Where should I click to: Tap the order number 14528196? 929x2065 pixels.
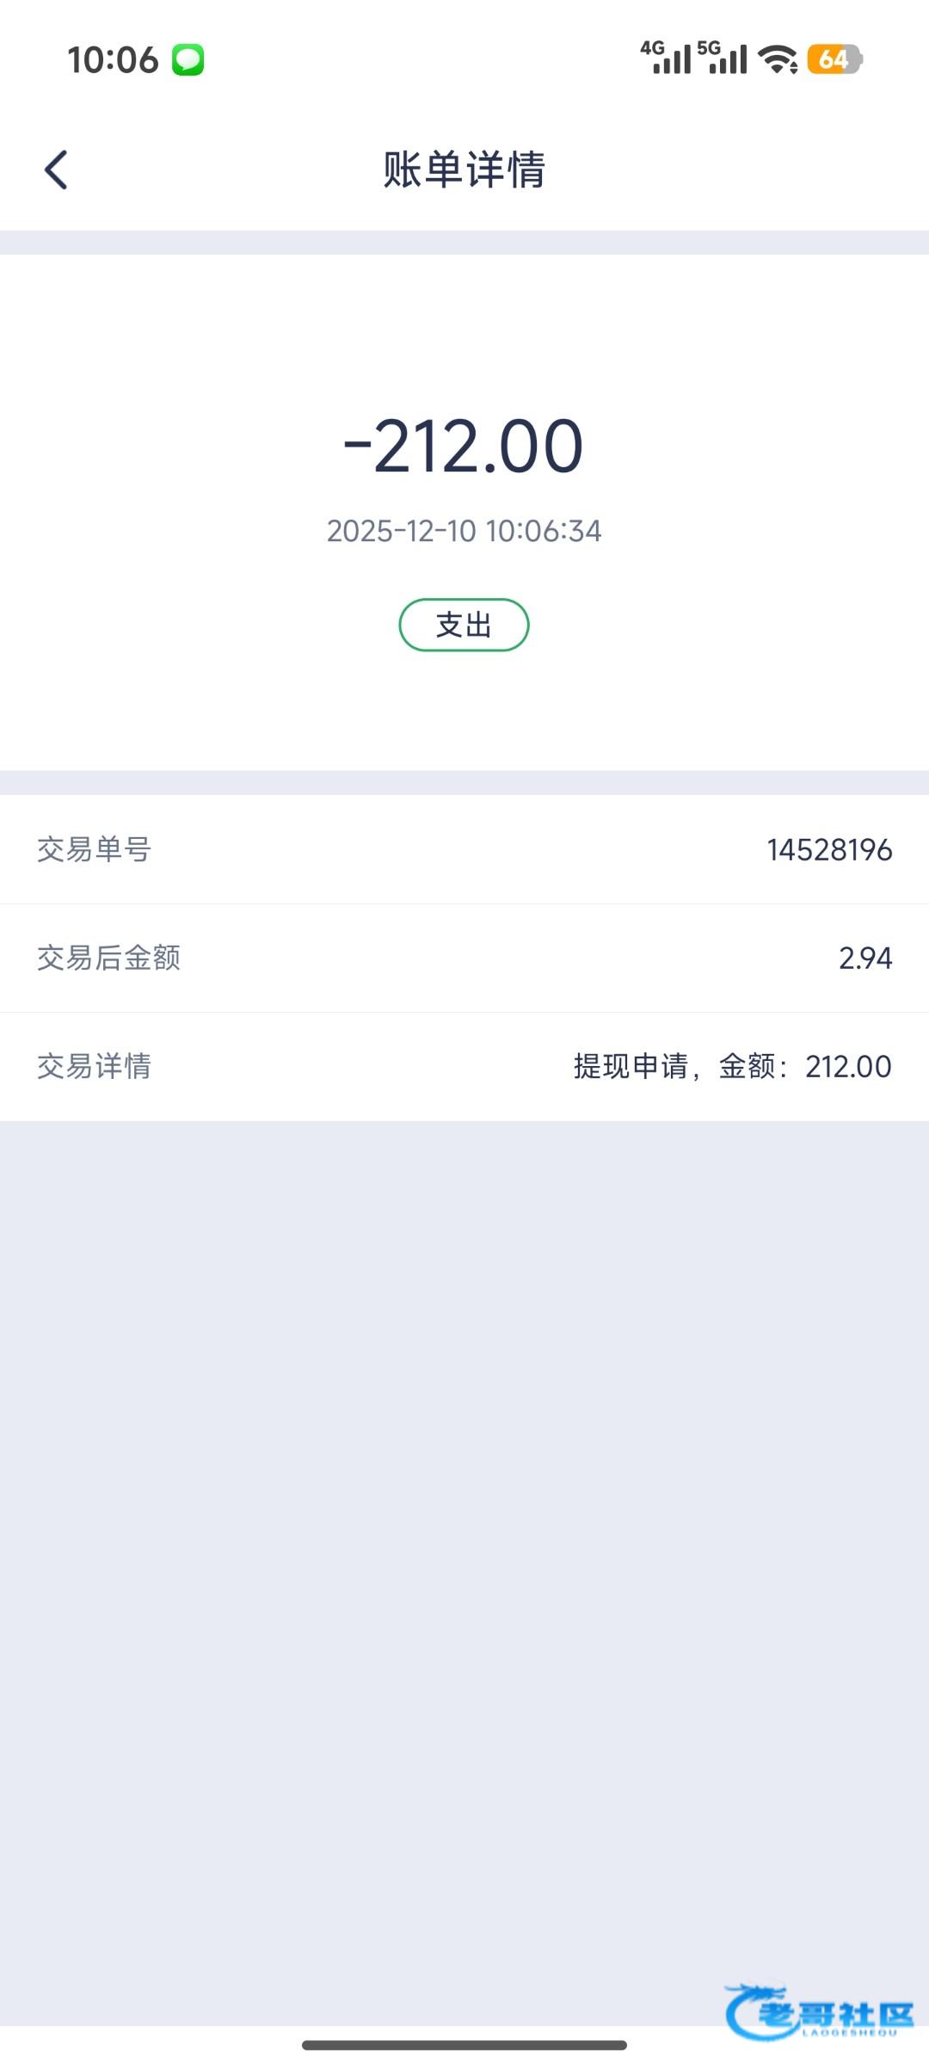pyautogui.click(x=829, y=850)
